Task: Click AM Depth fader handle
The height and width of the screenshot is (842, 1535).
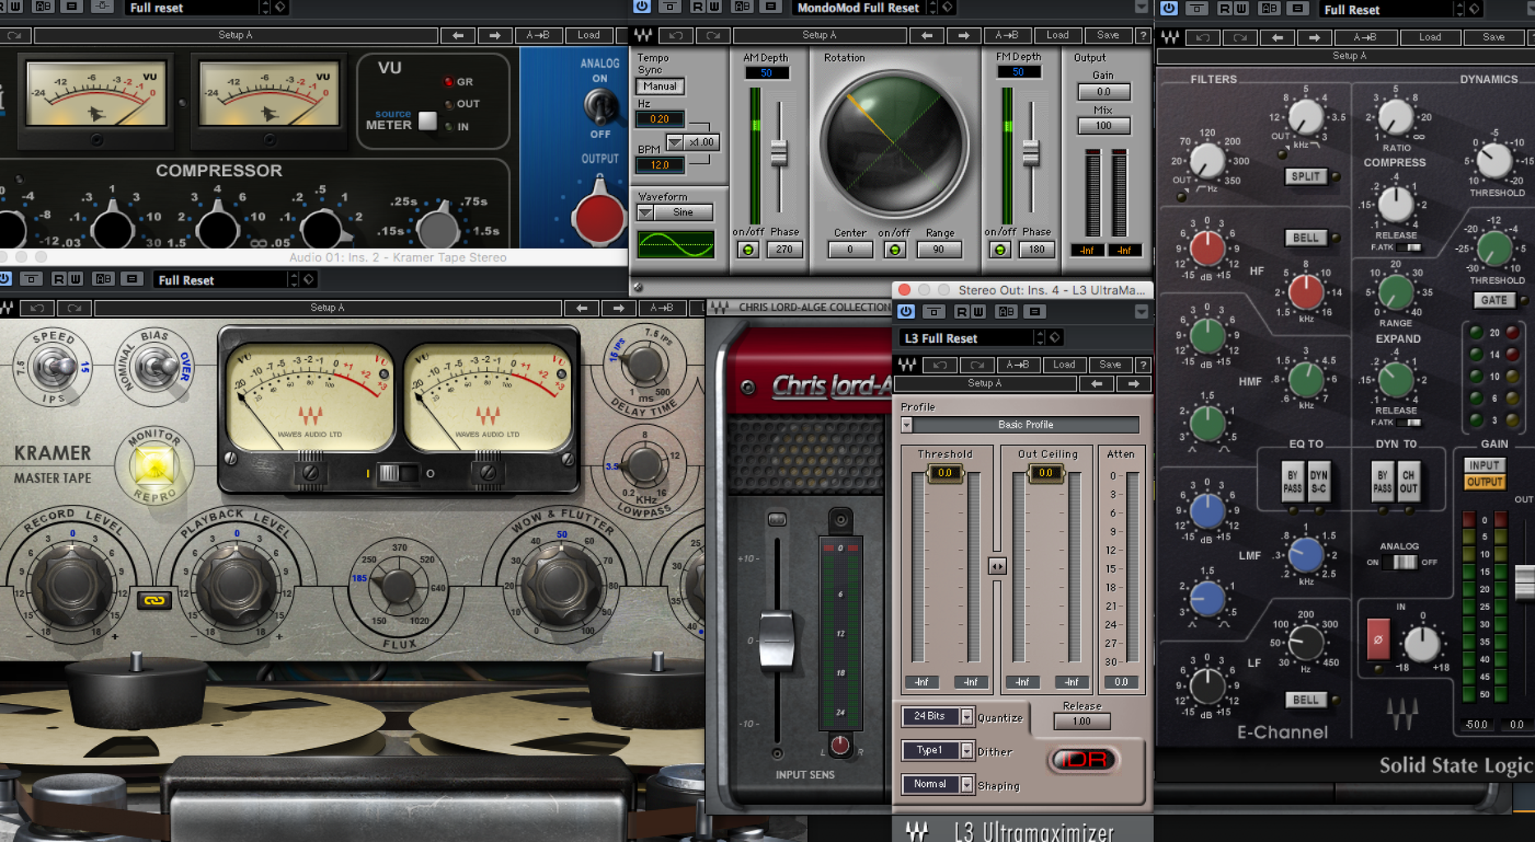Action: click(778, 153)
